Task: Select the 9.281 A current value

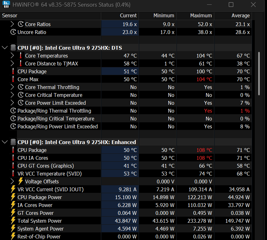Action: pos(128,189)
